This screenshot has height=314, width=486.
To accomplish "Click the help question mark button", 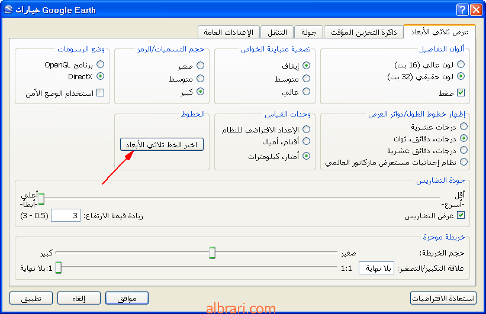I will click(462, 10).
